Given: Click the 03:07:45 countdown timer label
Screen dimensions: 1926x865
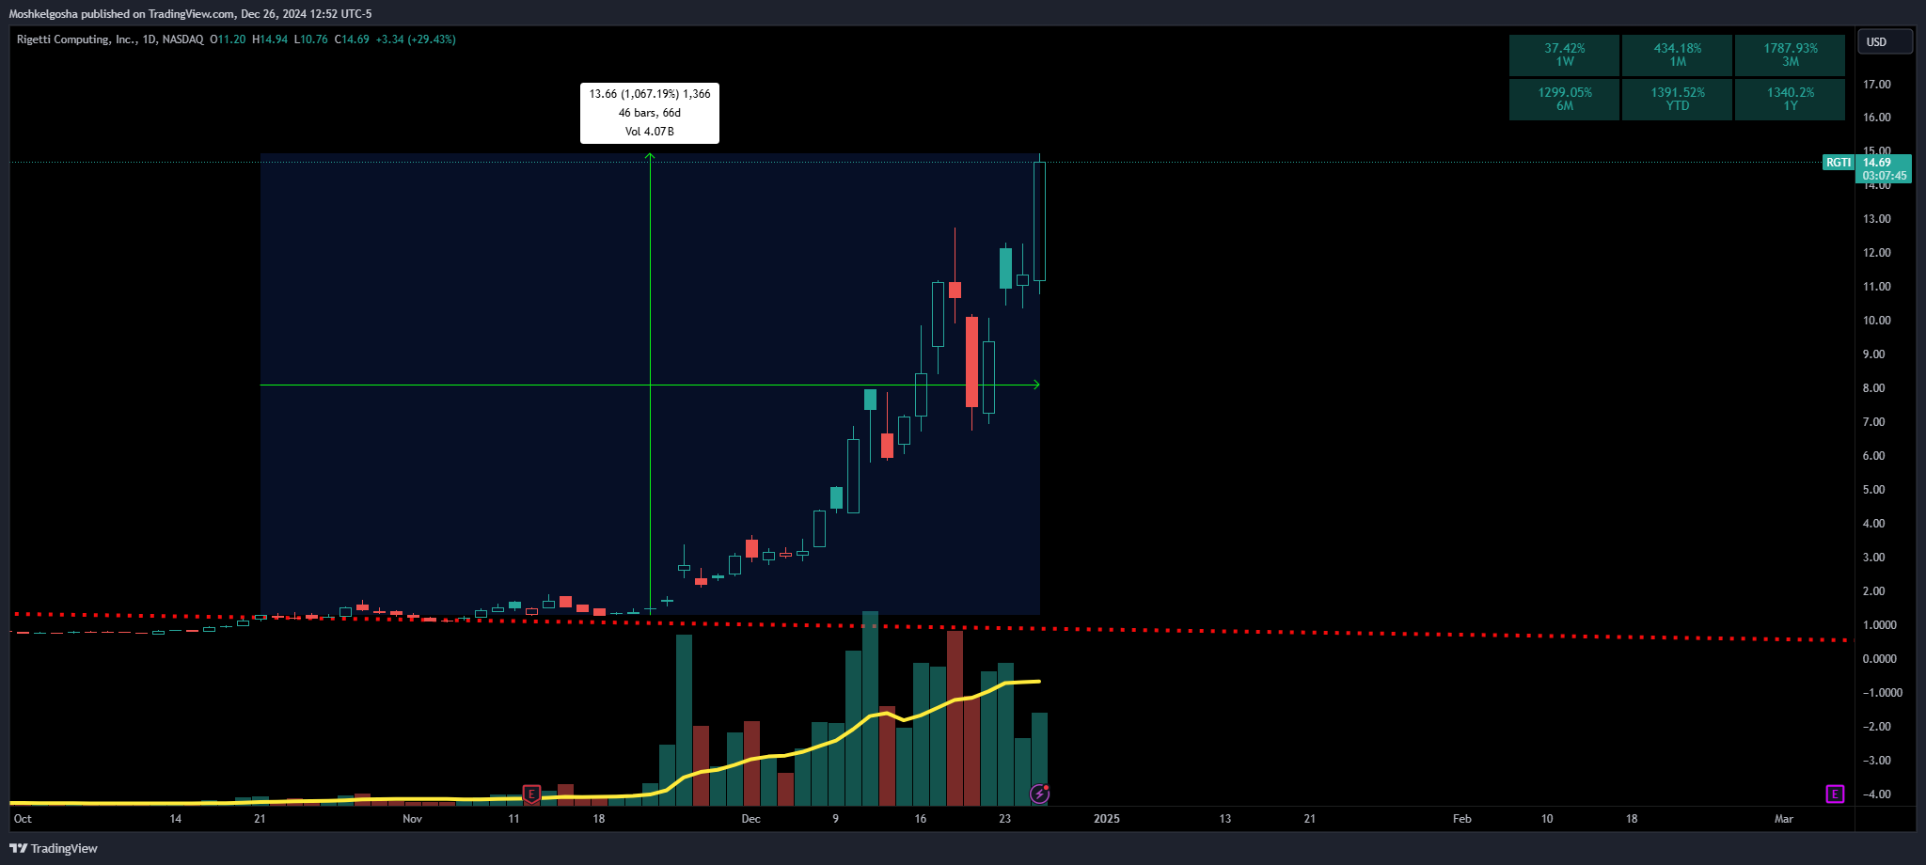Looking at the screenshot, I should click(1885, 176).
